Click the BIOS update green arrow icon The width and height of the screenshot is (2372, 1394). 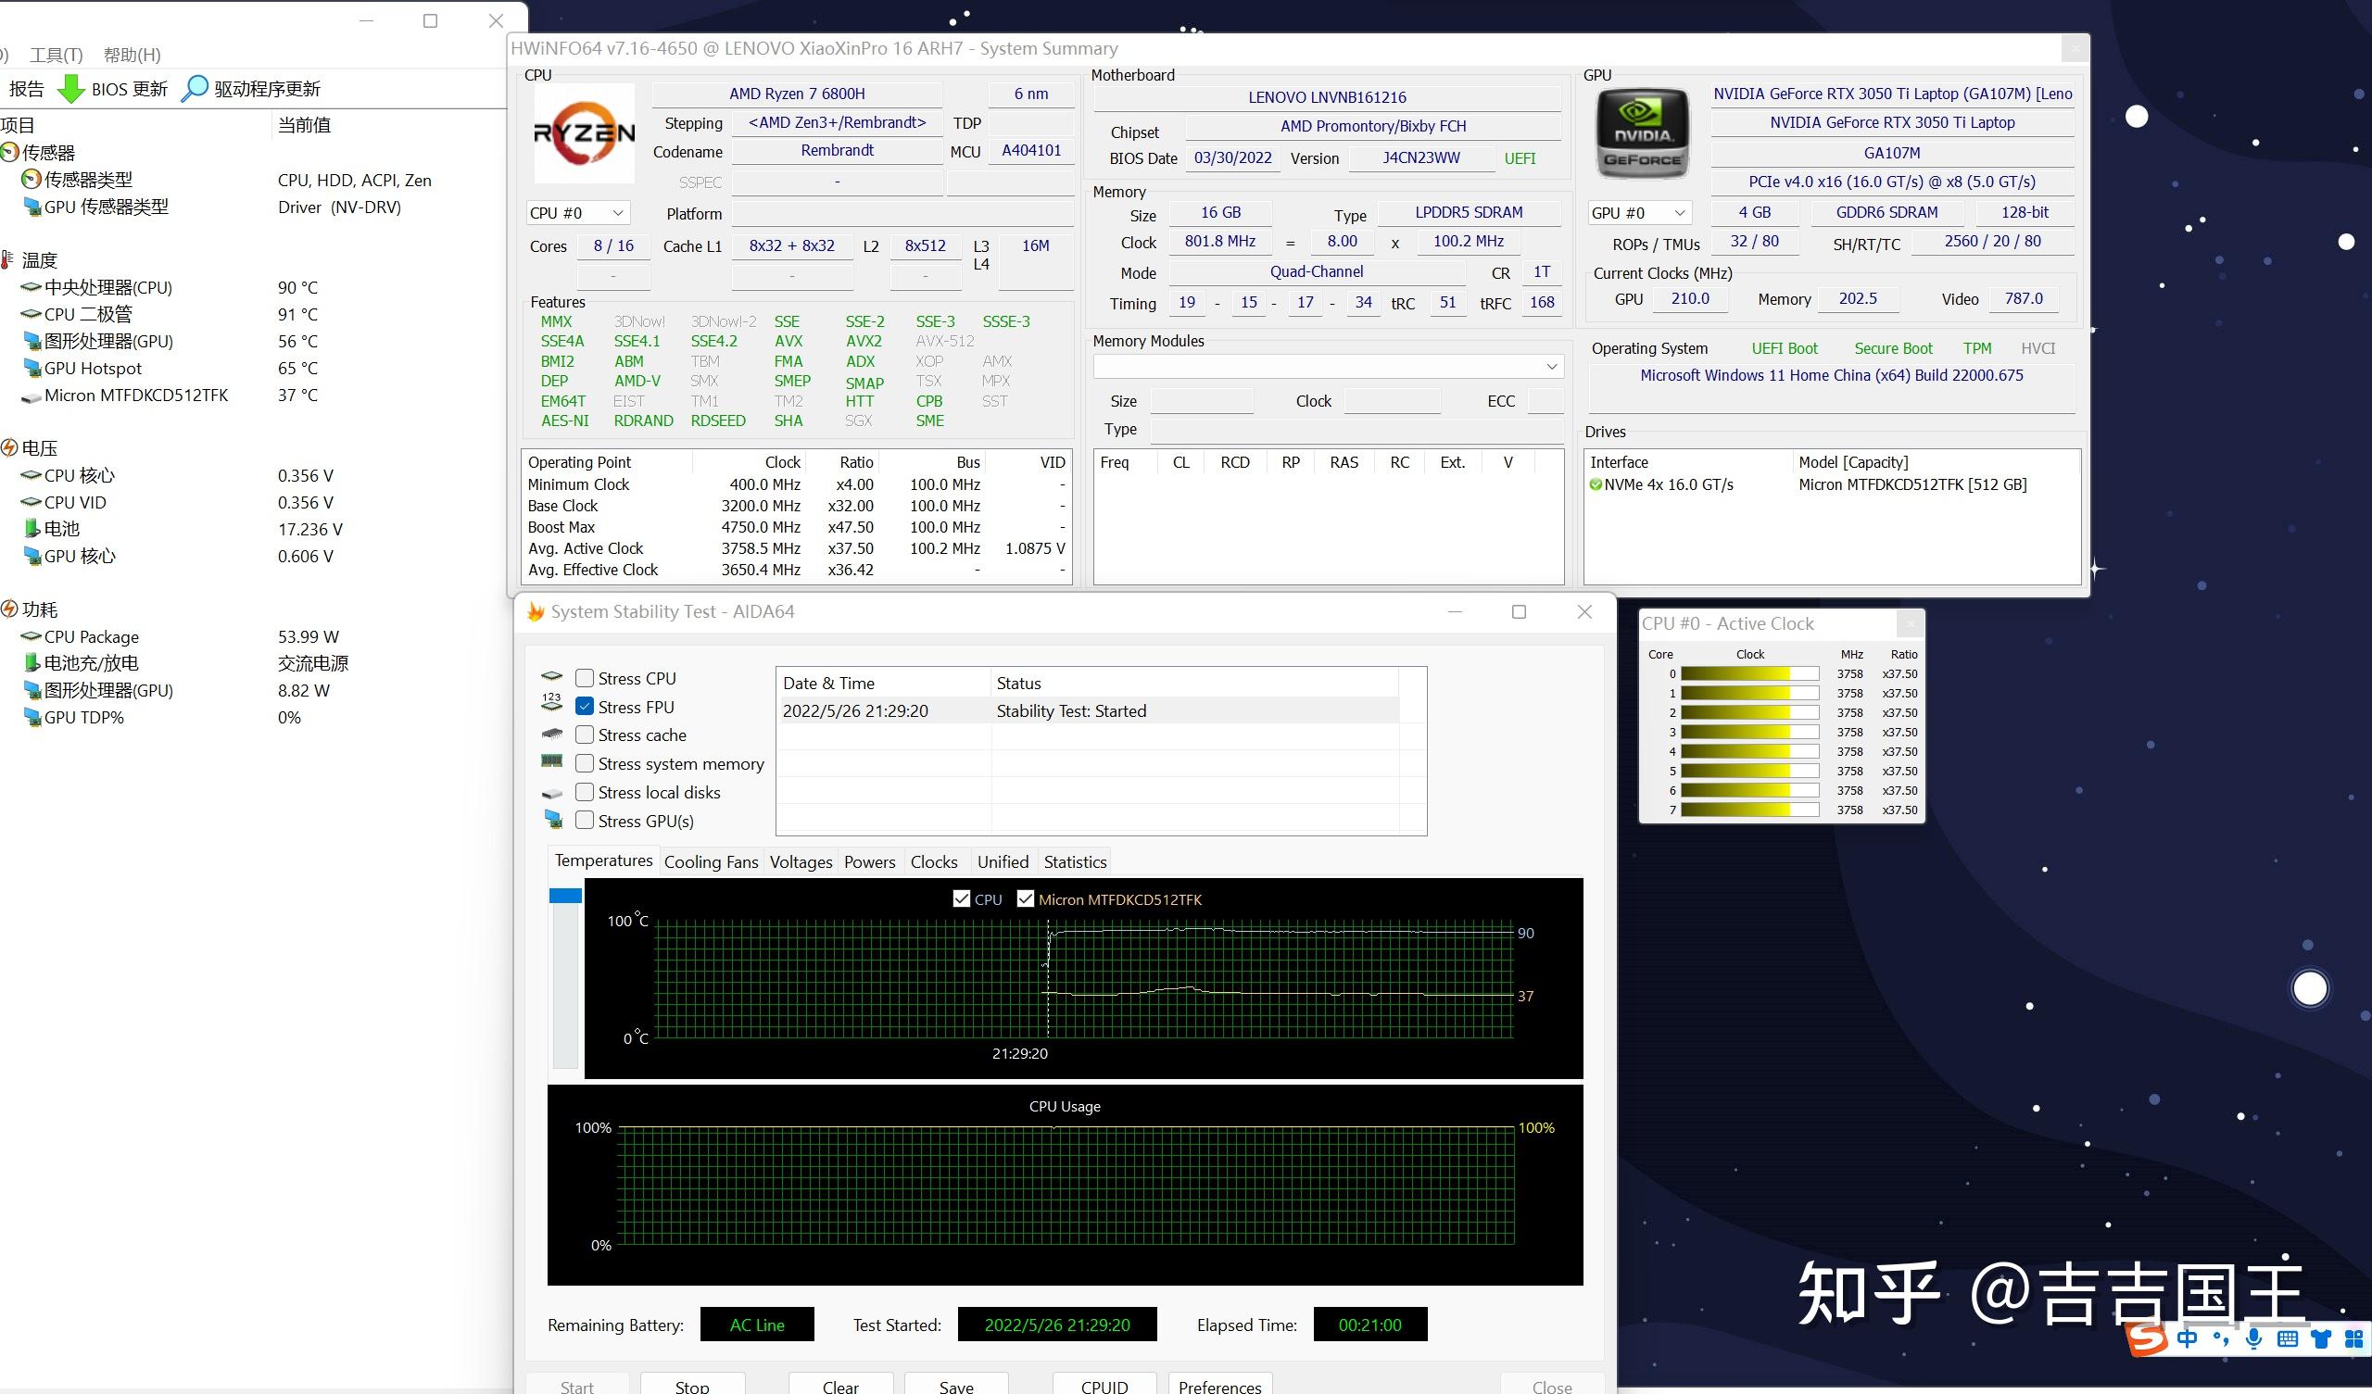click(x=70, y=89)
